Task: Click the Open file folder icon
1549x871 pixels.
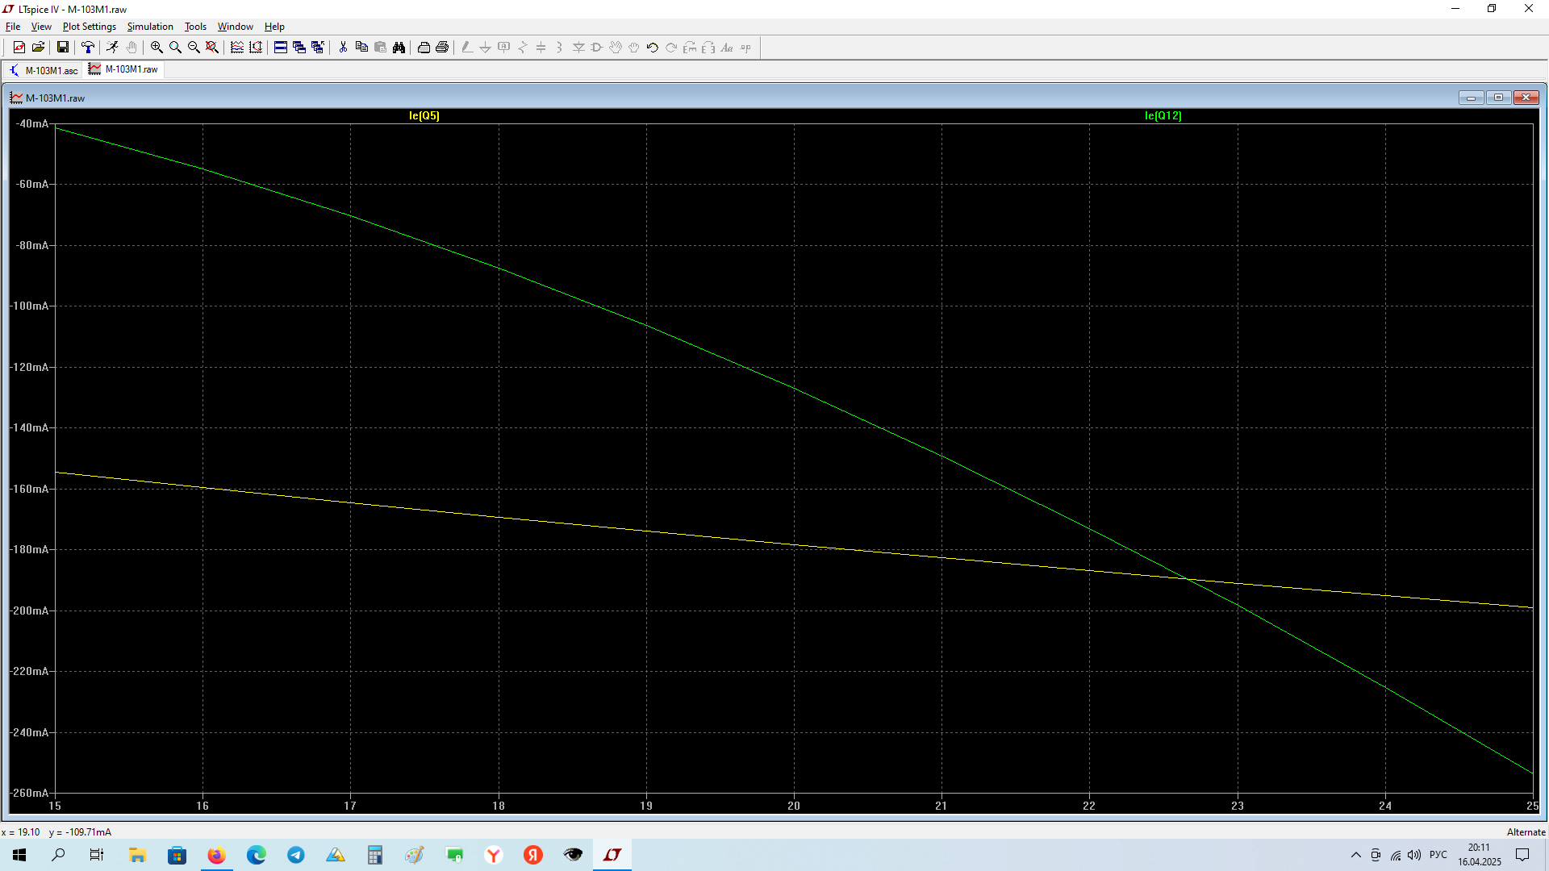Action: [38, 48]
